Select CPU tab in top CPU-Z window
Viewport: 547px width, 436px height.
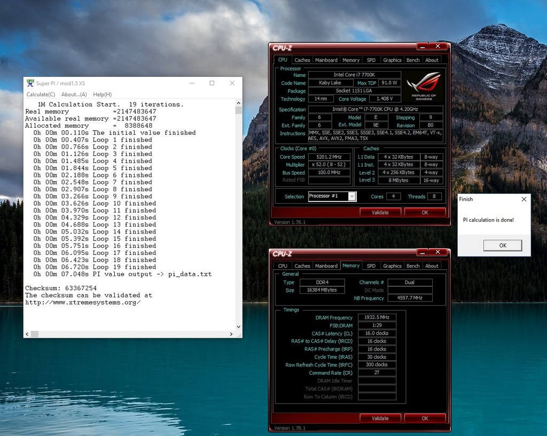pyautogui.click(x=283, y=60)
